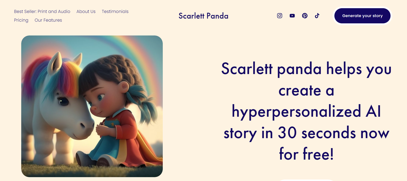Screen dimensions: 407x181
Task: Open the Instagram social icon
Action: [x=280, y=16]
